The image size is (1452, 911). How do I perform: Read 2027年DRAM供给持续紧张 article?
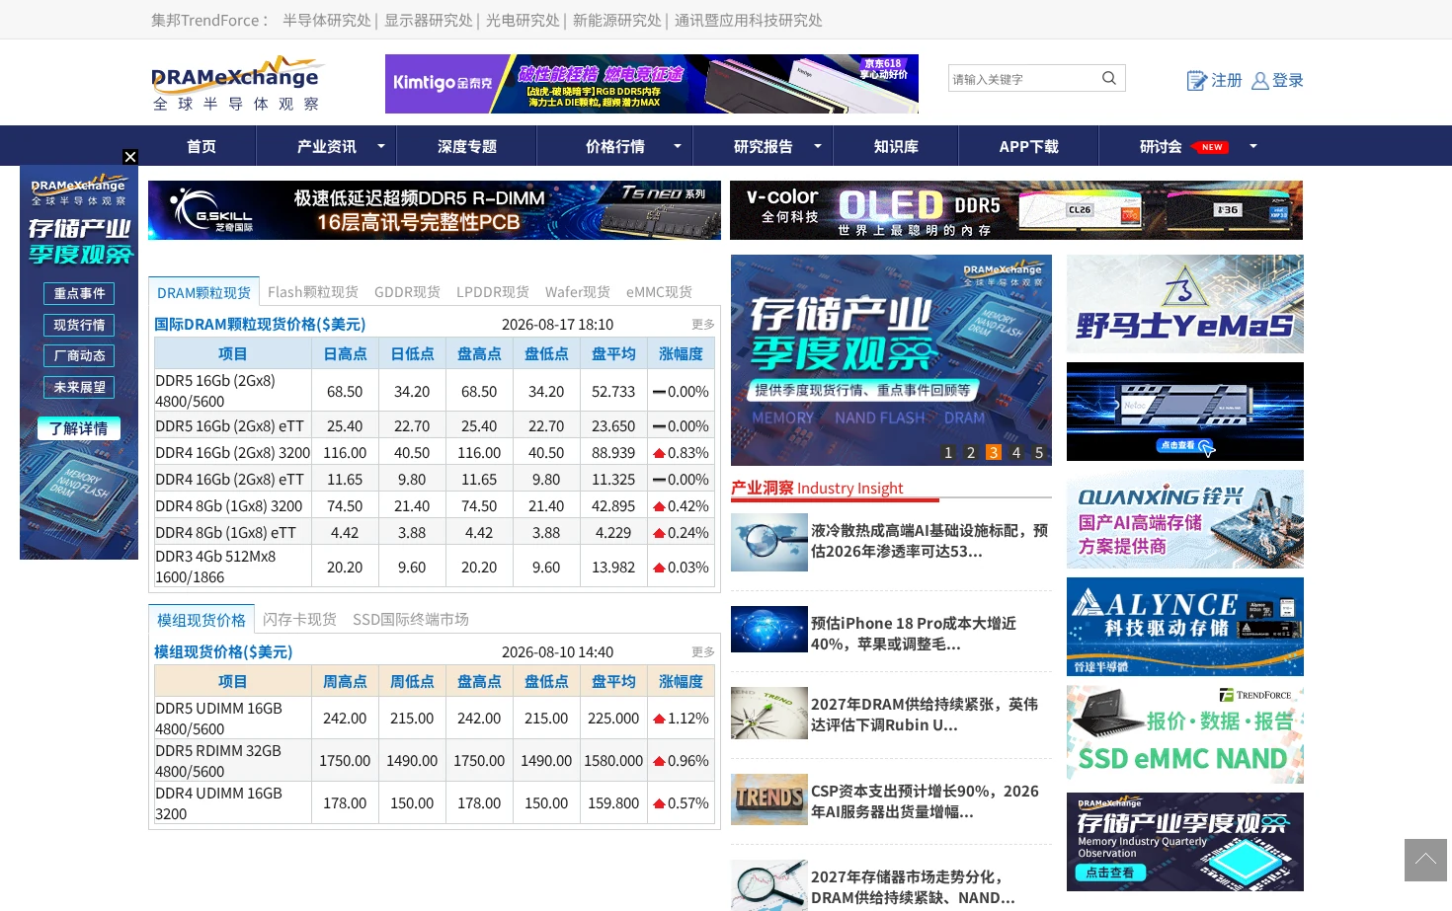[925, 715]
